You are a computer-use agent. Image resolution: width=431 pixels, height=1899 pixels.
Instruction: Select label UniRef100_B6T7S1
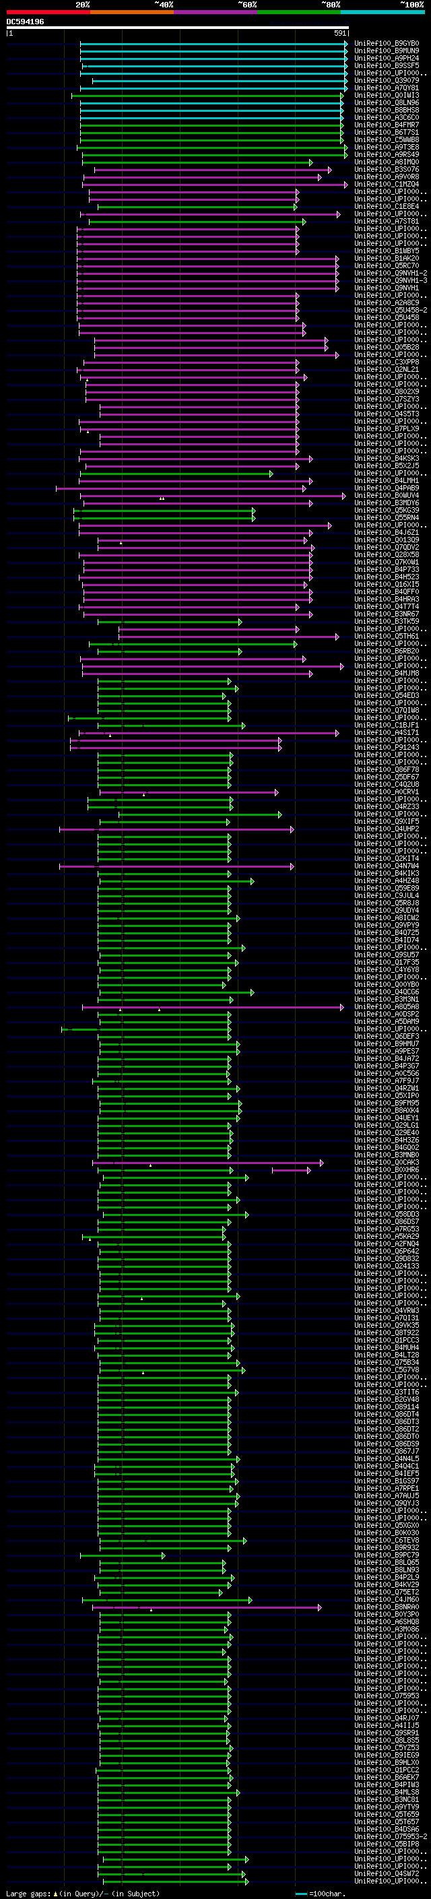[x=387, y=133]
